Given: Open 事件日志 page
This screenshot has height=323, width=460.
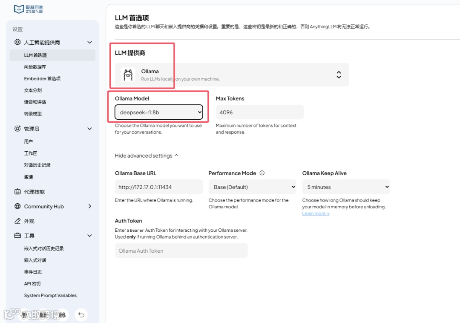Looking at the screenshot, I should coord(33,272).
